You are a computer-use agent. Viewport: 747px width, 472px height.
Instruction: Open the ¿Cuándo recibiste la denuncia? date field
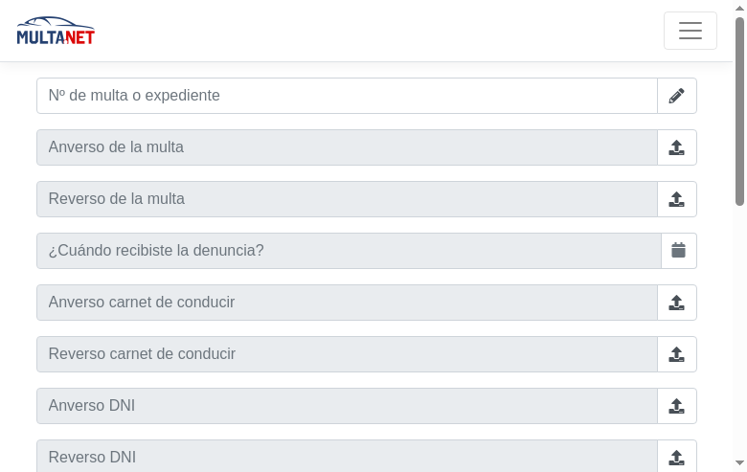pos(349,251)
